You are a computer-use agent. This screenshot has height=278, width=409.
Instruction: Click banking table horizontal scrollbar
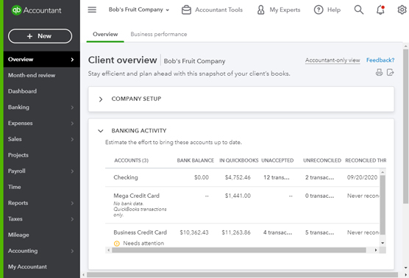[x=238, y=250]
